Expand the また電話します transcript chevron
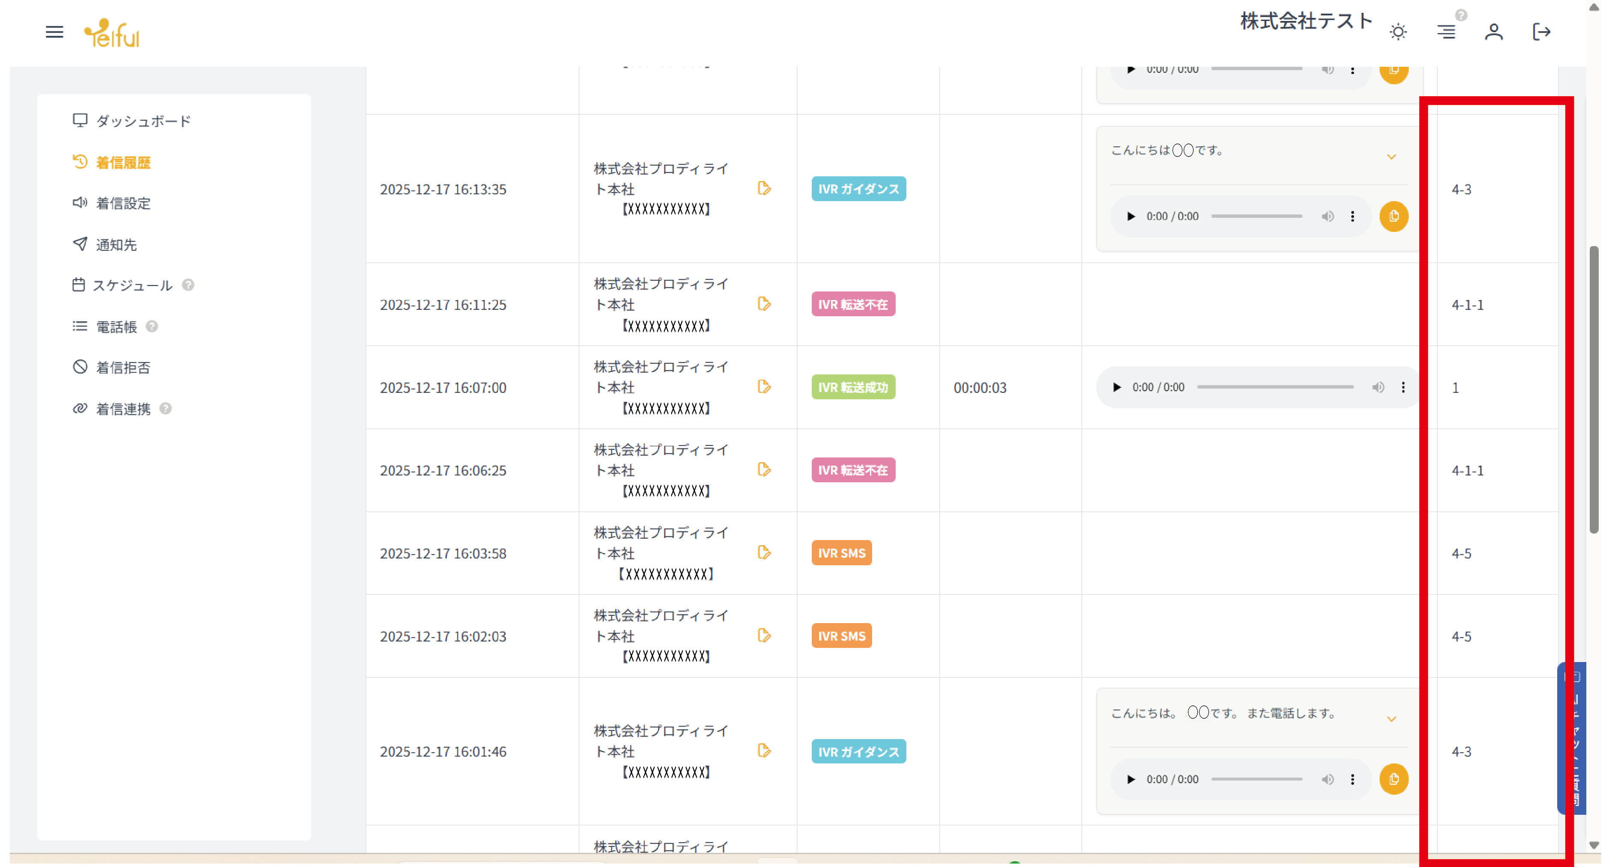 pyautogui.click(x=1391, y=719)
